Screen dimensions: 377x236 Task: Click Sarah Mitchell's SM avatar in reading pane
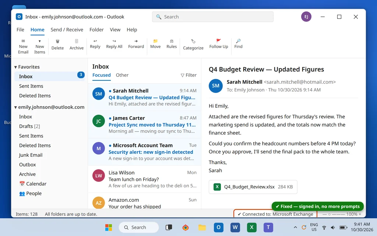(216, 86)
